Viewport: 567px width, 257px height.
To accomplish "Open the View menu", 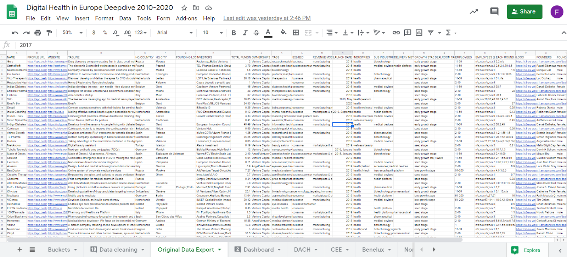I will tap(62, 18).
